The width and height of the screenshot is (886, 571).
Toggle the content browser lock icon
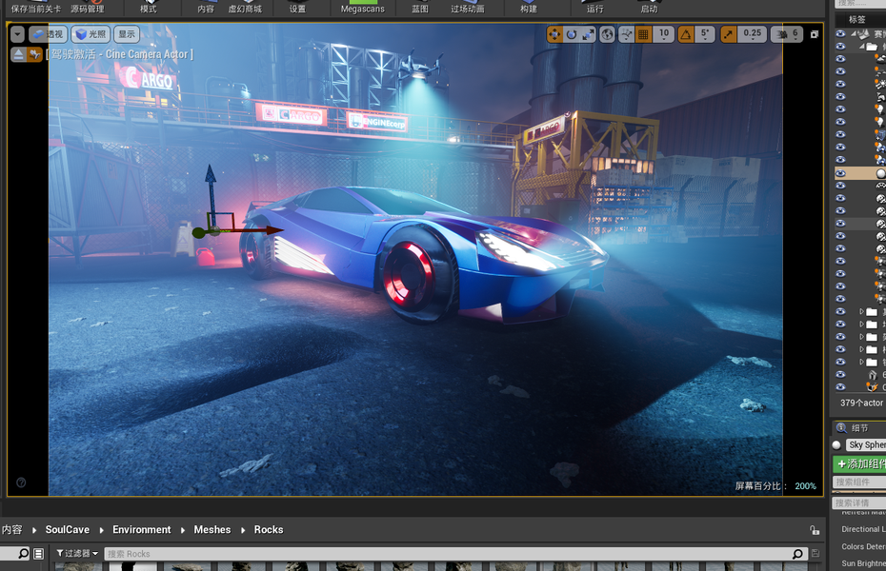coord(815,530)
